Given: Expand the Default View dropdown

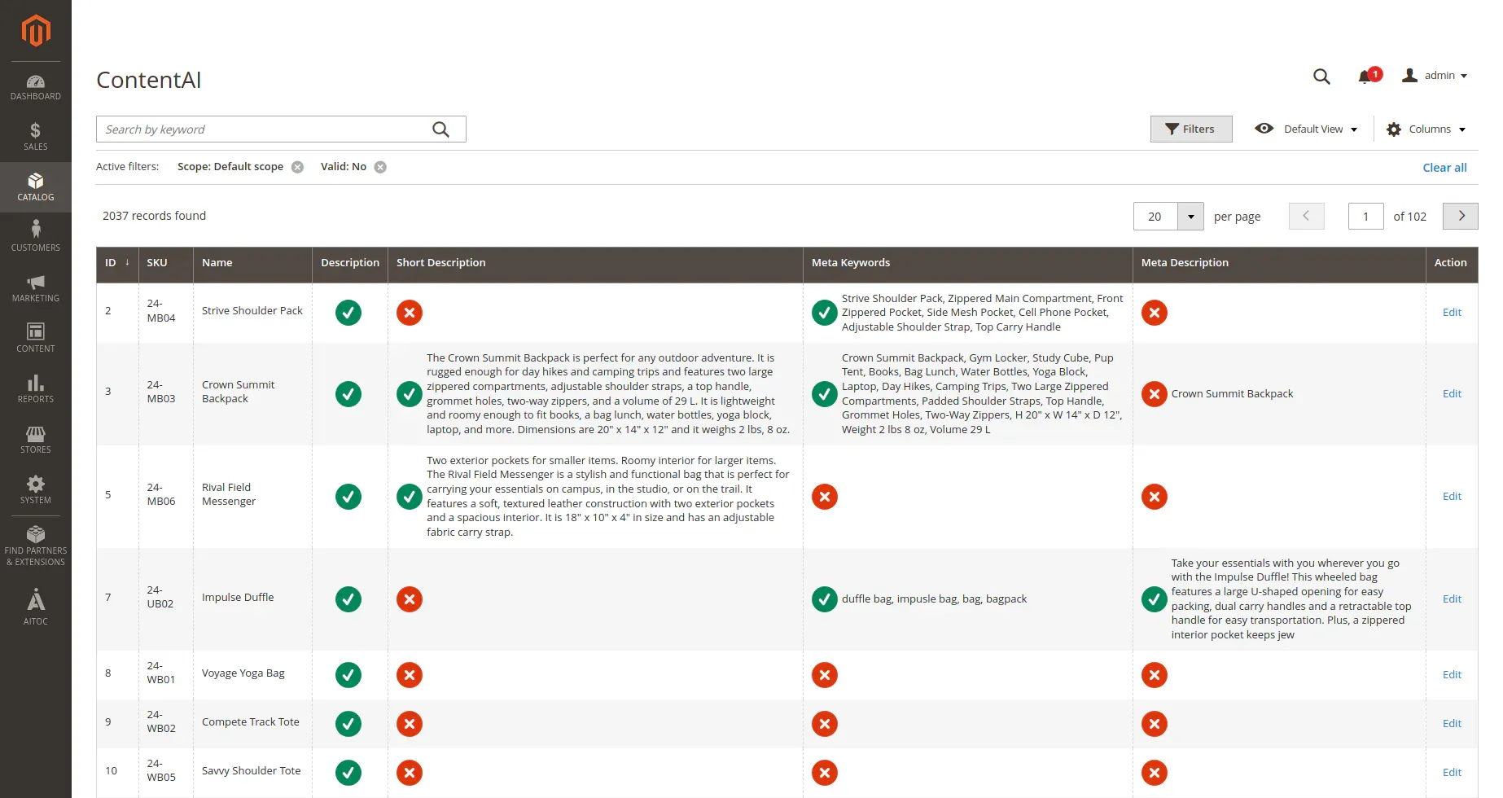Looking at the screenshot, I should 1307,129.
